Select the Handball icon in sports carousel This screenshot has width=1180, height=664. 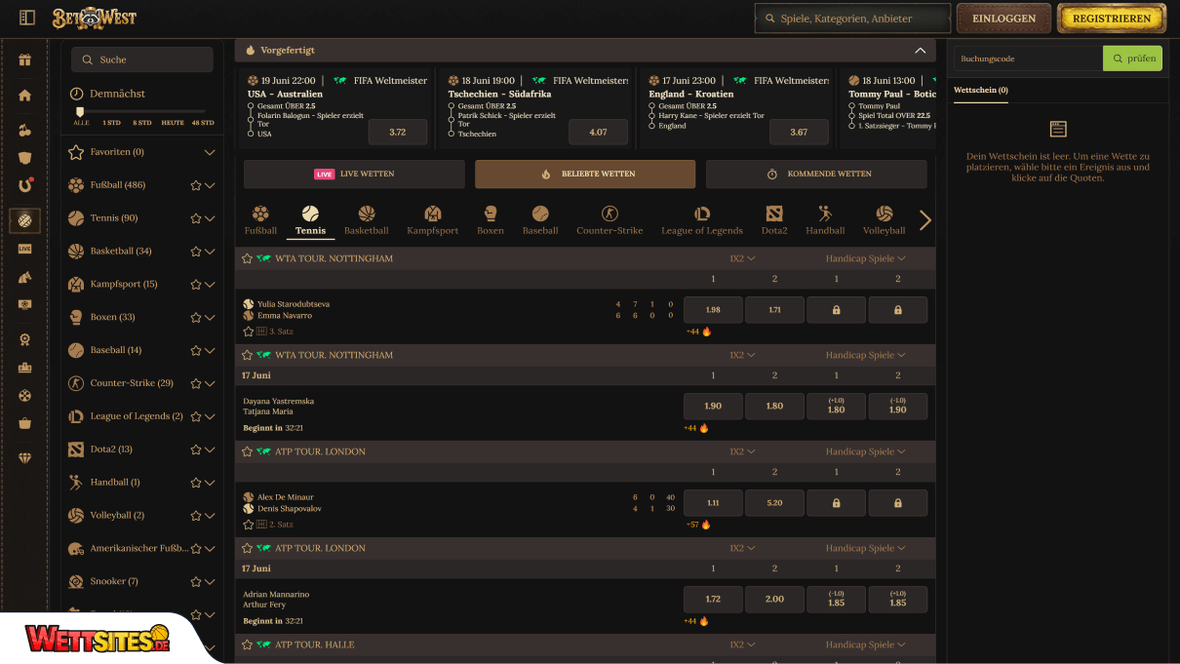pos(825,214)
